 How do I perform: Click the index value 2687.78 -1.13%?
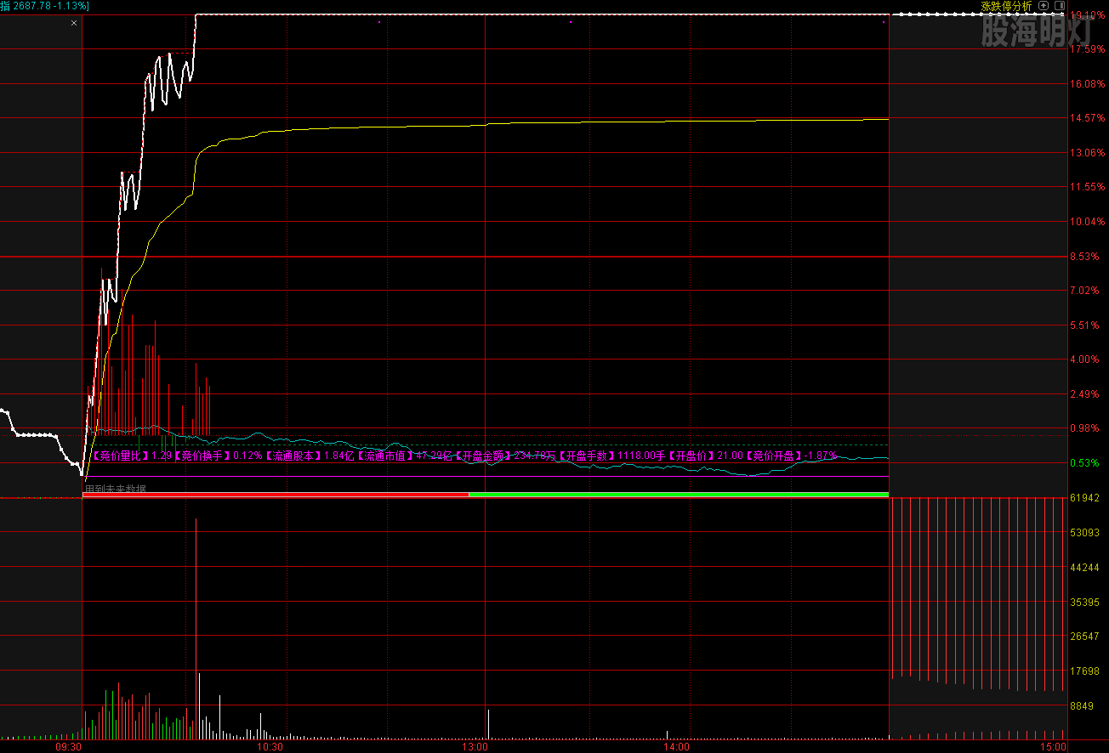pyautogui.click(x=51, y=6)
